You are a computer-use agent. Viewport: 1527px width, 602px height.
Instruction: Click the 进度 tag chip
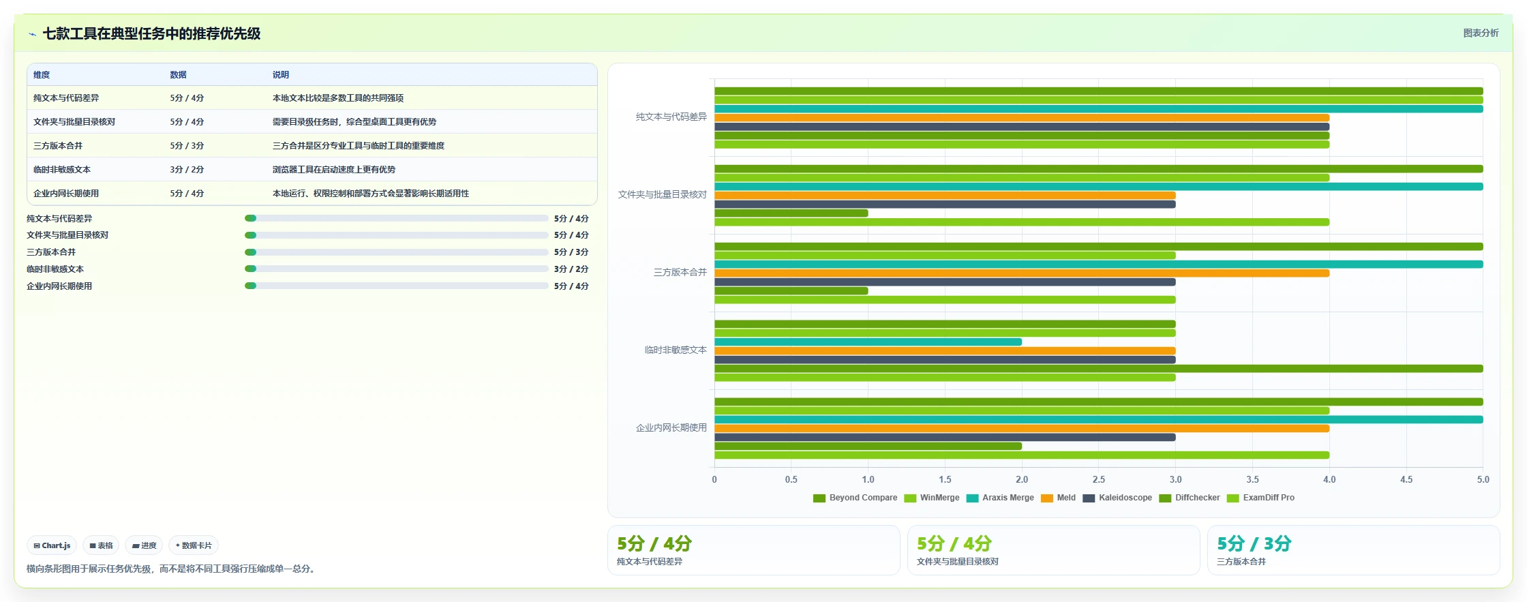tap(144, 545)
